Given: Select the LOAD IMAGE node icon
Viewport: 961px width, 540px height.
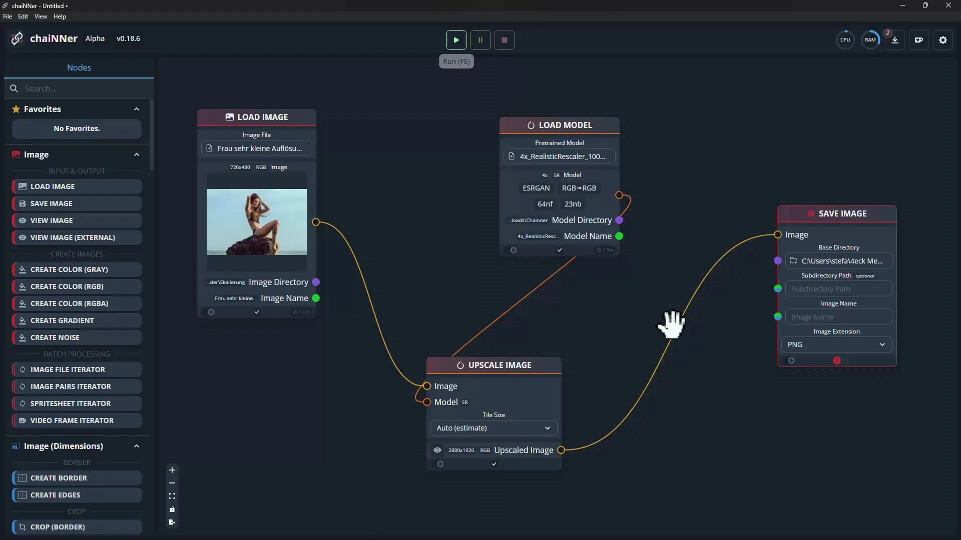Looking at the screenshot, I should pos(229,116).
